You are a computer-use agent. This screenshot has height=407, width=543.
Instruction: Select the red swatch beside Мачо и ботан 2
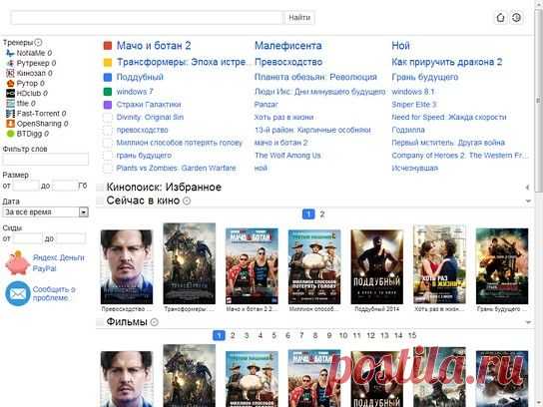(108, 46)
